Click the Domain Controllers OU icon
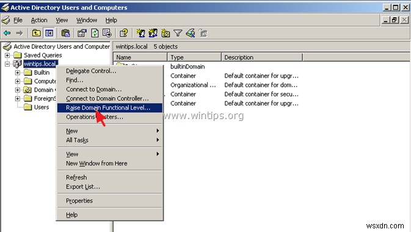Viewport: 411px width, 232px height. click(27, 90)
